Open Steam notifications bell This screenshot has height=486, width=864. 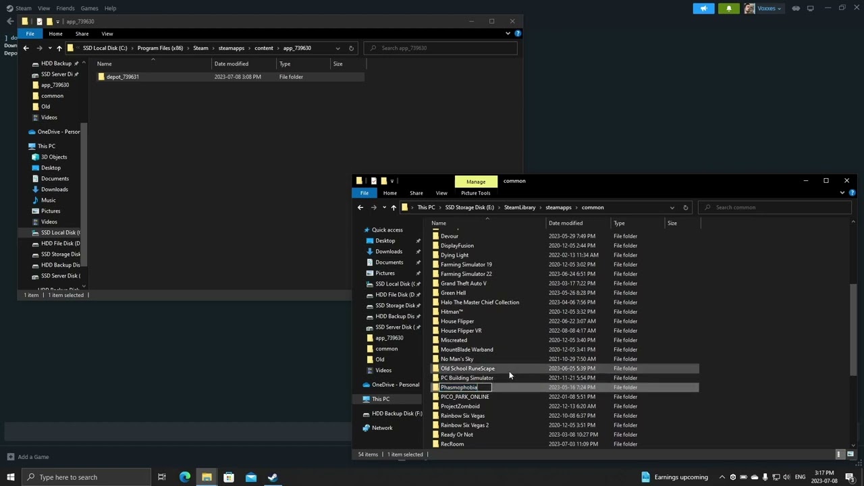(729, 8)
